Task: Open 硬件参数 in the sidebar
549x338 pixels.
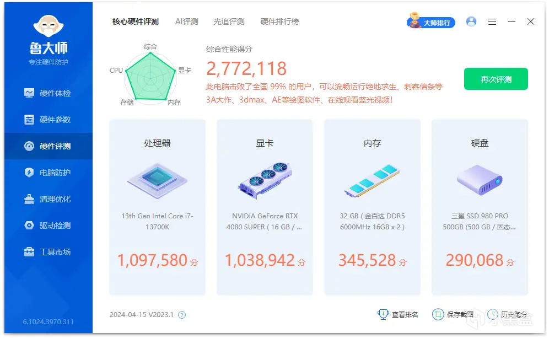Action: point(49,120)
